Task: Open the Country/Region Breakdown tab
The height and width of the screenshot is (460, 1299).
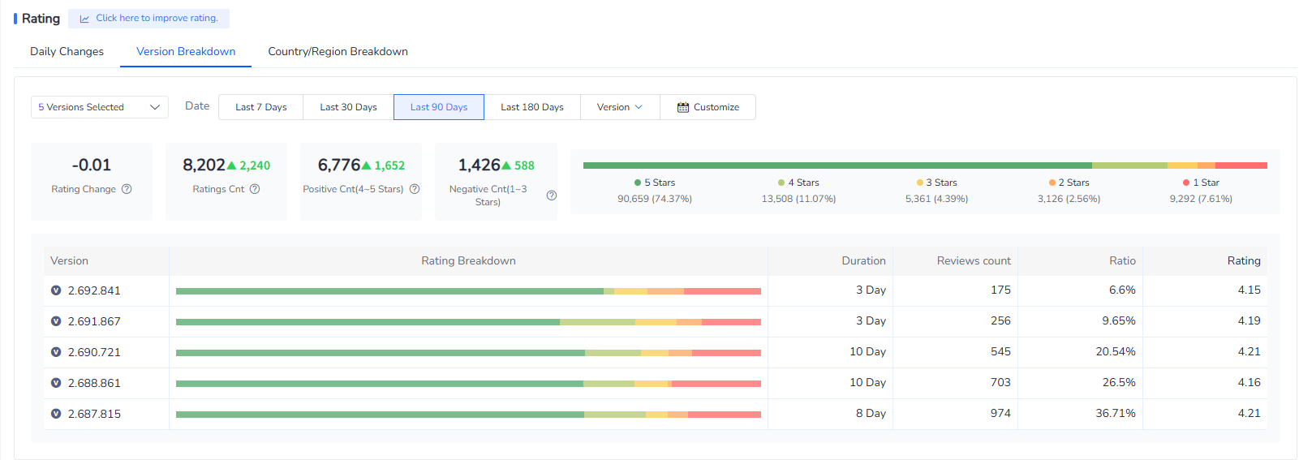Action: [x=338, y=51]
